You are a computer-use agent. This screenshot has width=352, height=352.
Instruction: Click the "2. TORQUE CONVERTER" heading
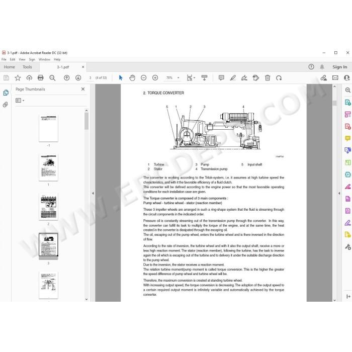pyautogui.click(x=163, y=93)
